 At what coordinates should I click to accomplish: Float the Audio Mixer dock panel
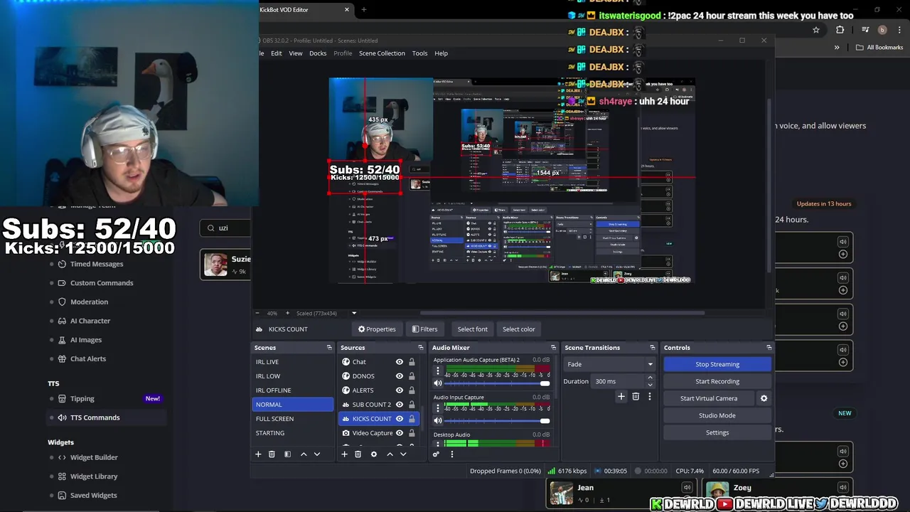[x=552, y=348]
